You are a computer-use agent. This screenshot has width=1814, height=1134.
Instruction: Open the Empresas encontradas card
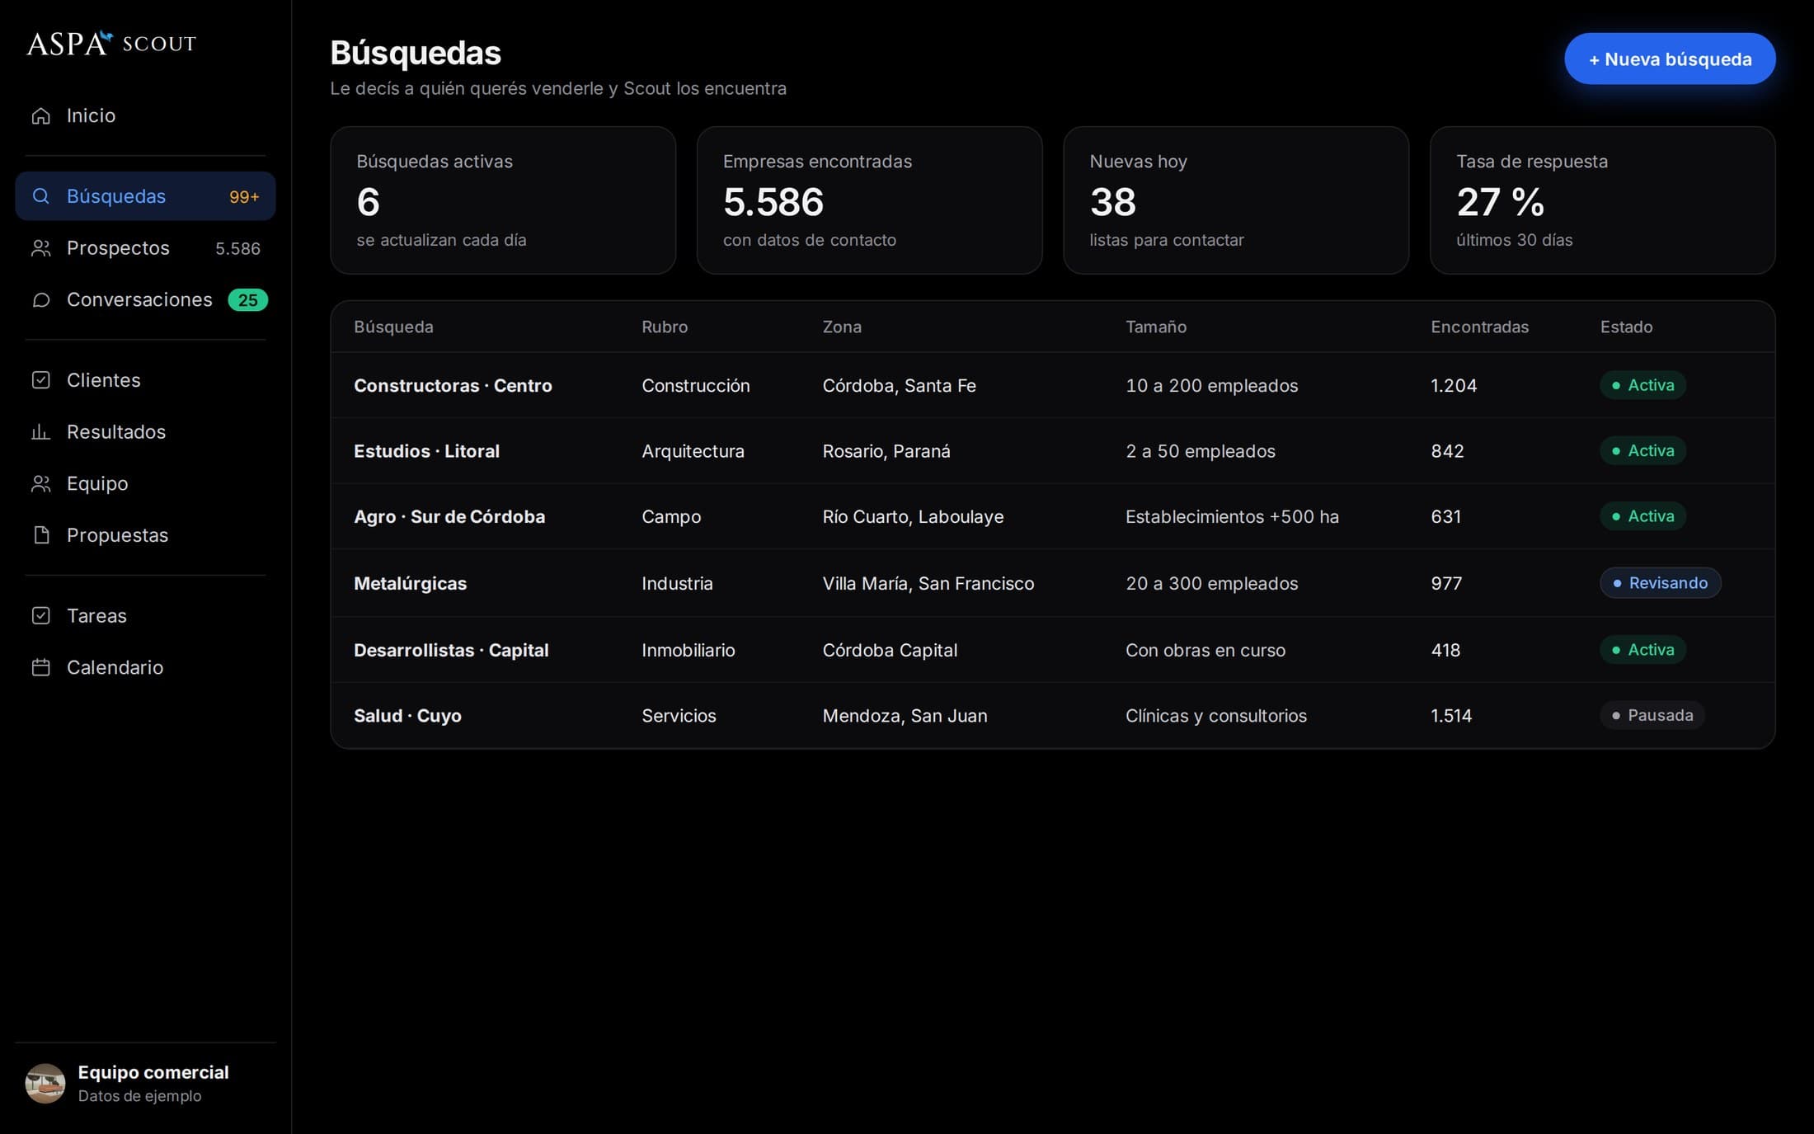[x=869, y=200]
